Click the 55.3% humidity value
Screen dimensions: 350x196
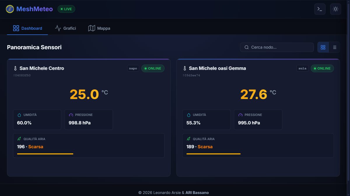(x=193, y=123)
